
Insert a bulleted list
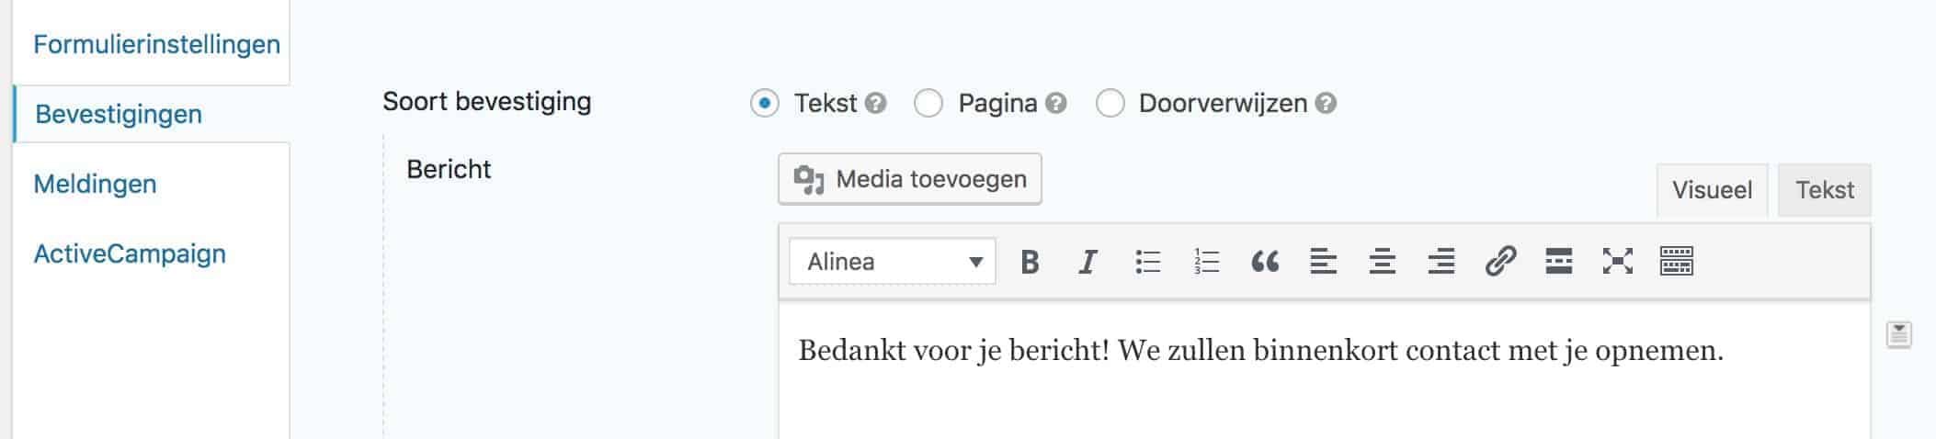[x=1147, y=262]
